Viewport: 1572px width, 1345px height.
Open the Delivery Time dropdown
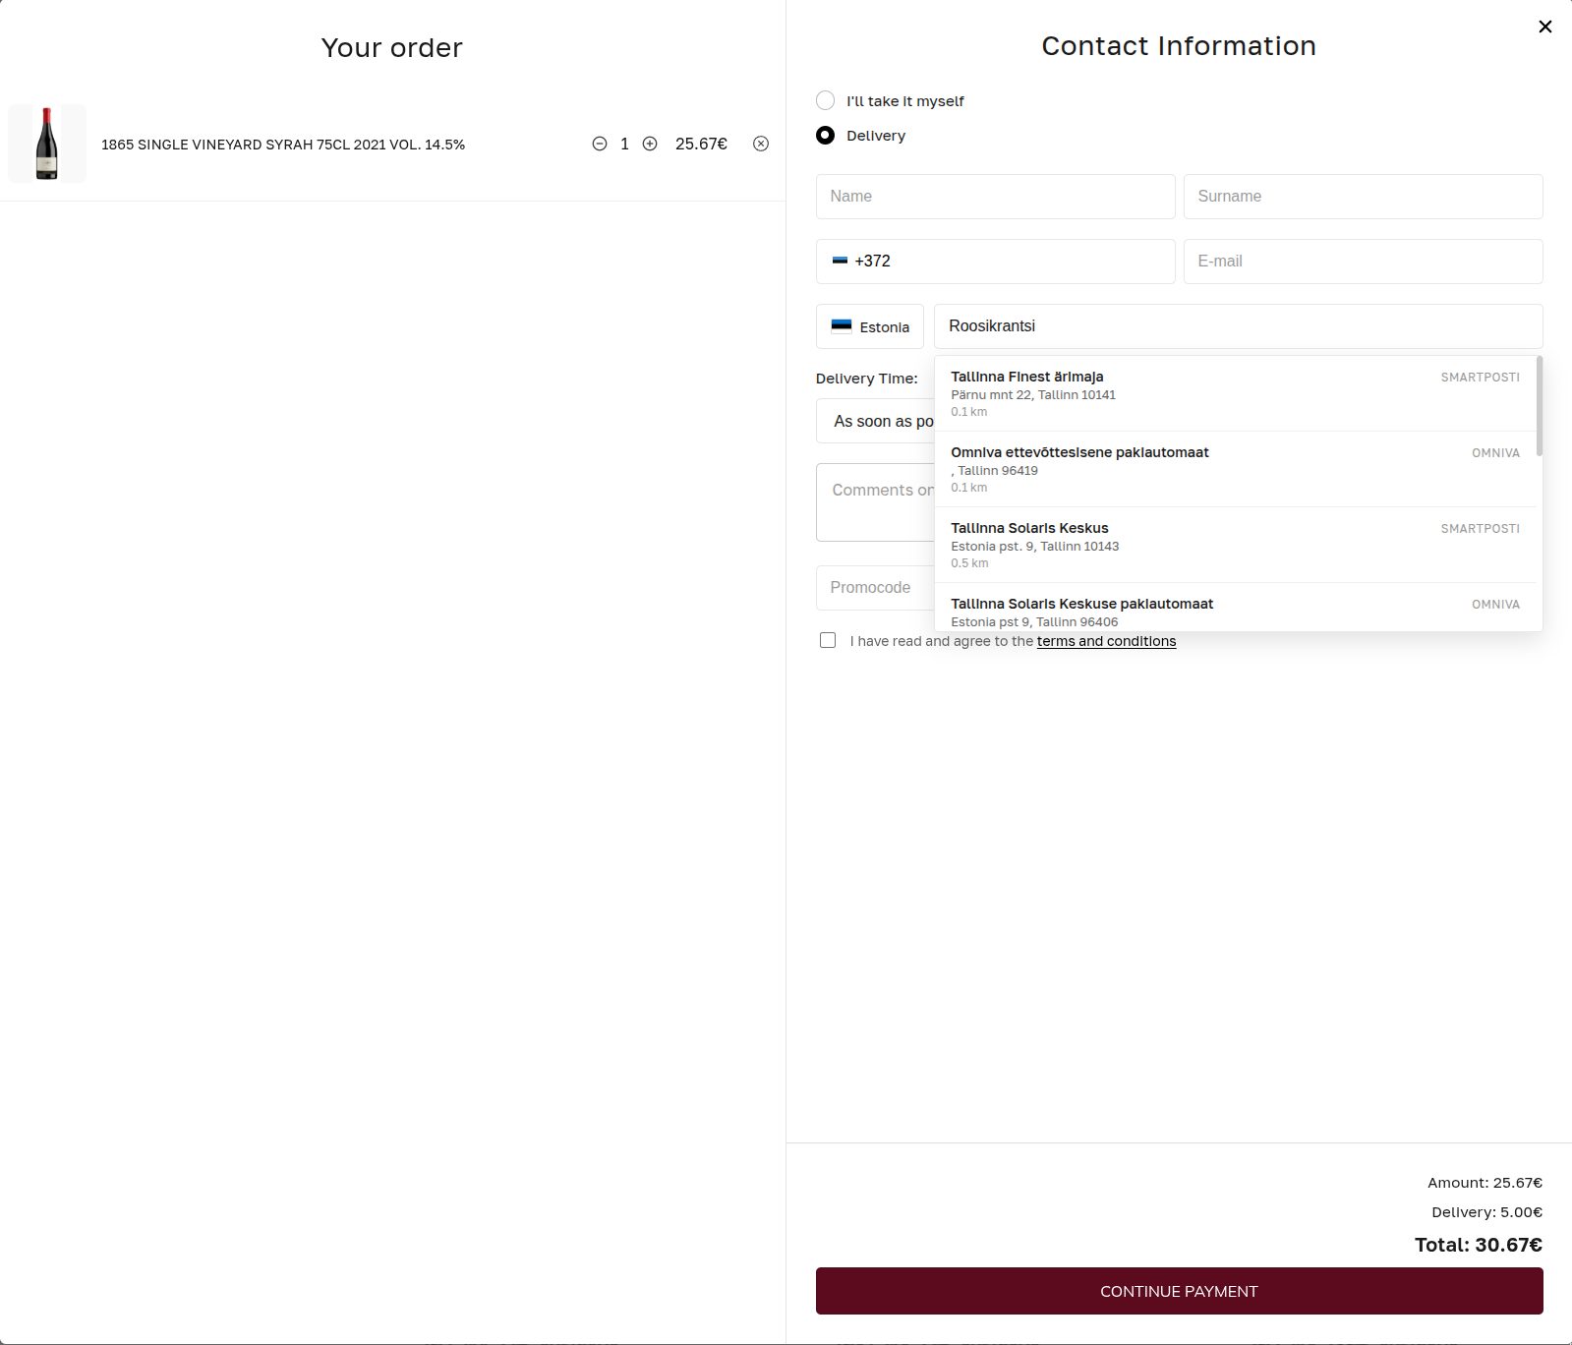(x=875, y=421)
